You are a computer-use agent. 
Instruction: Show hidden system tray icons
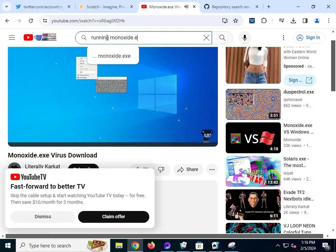click(278, 245)
